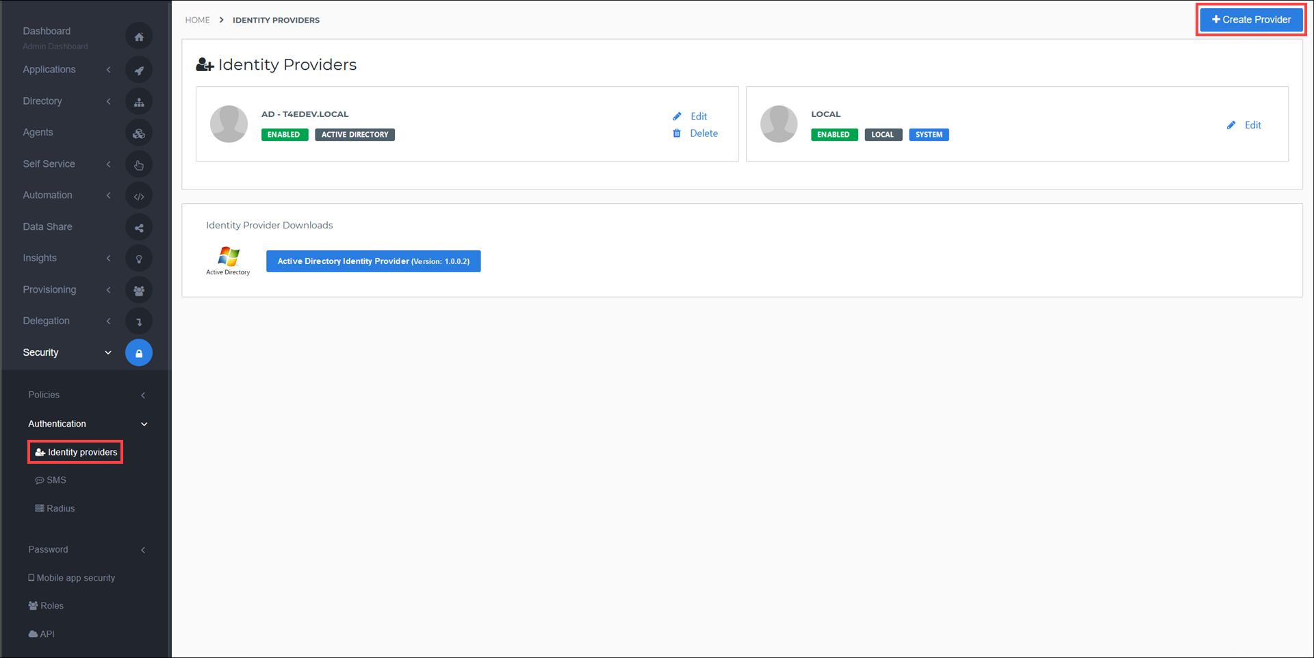The height and width of the screenshot is (658, 1314).
Task: Click pencil icon for LOCAL provider
Action: pyautogui.click(x=1231, y=125)
